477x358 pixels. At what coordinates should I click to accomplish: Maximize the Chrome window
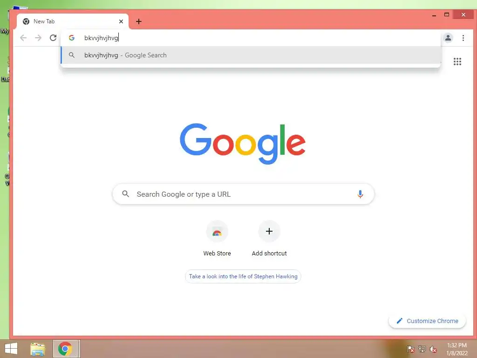pos(447,14)
